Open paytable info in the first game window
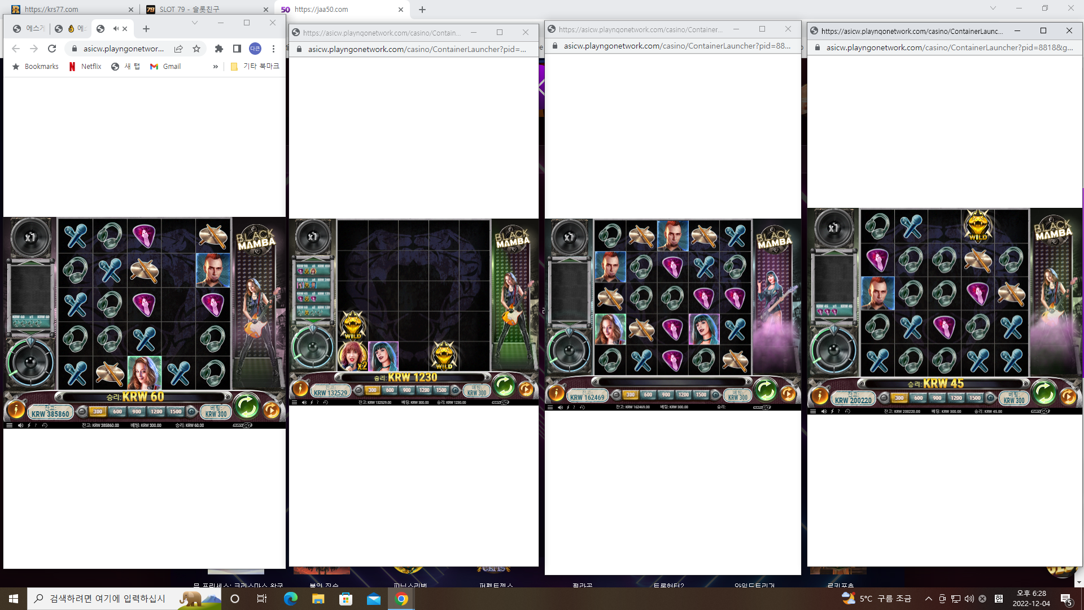1084x610 pixels. [15, 410]
